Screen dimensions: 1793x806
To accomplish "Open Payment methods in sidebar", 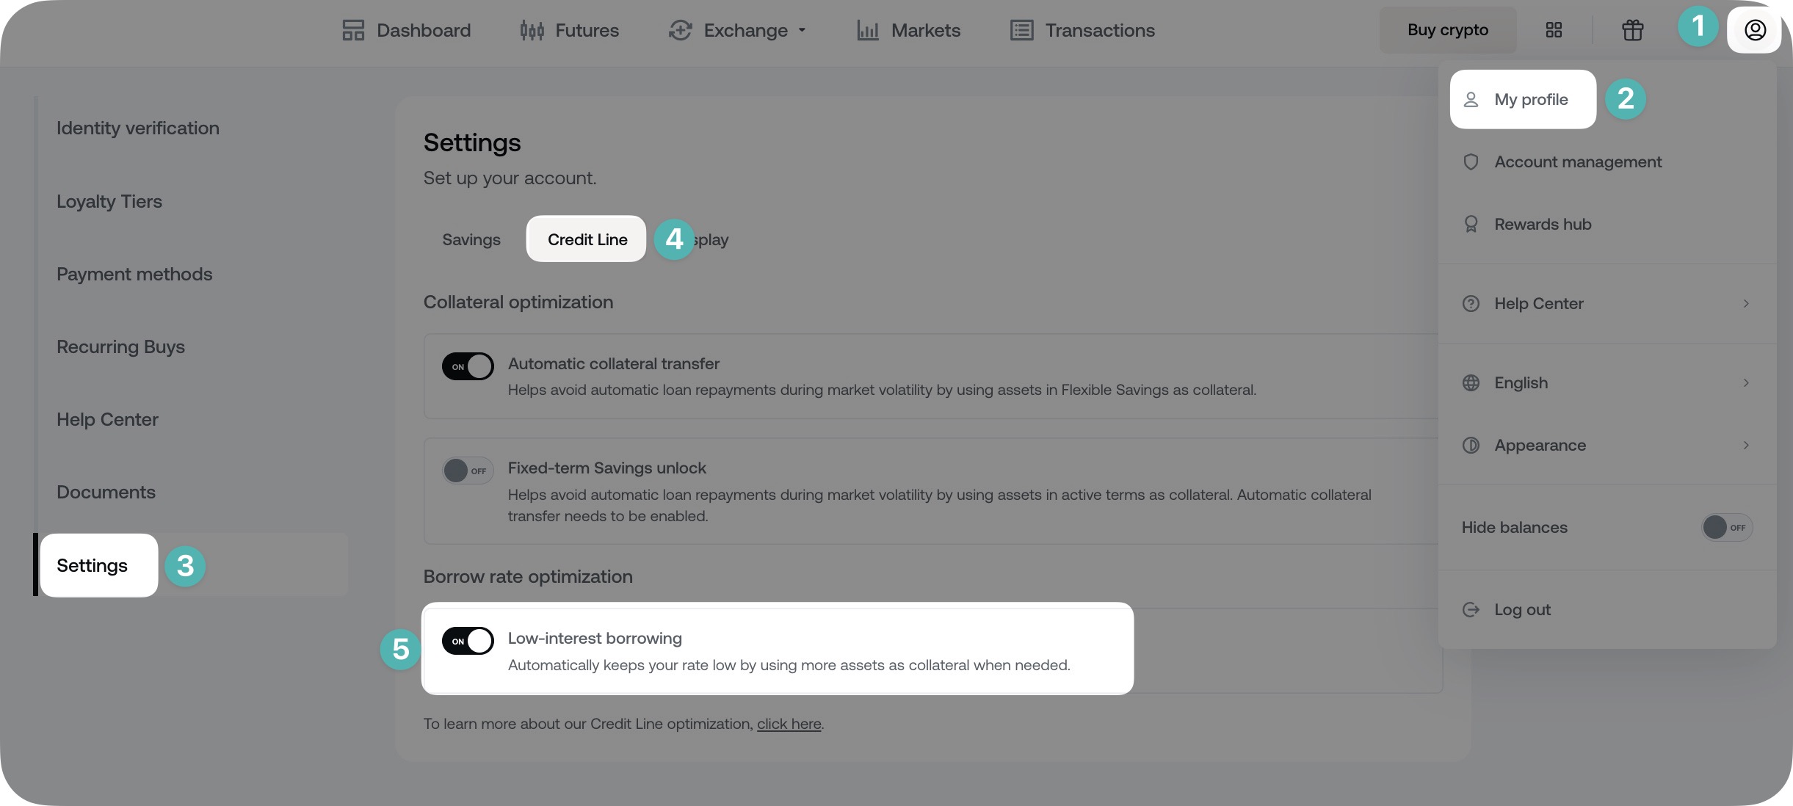I will coord(134,274).
